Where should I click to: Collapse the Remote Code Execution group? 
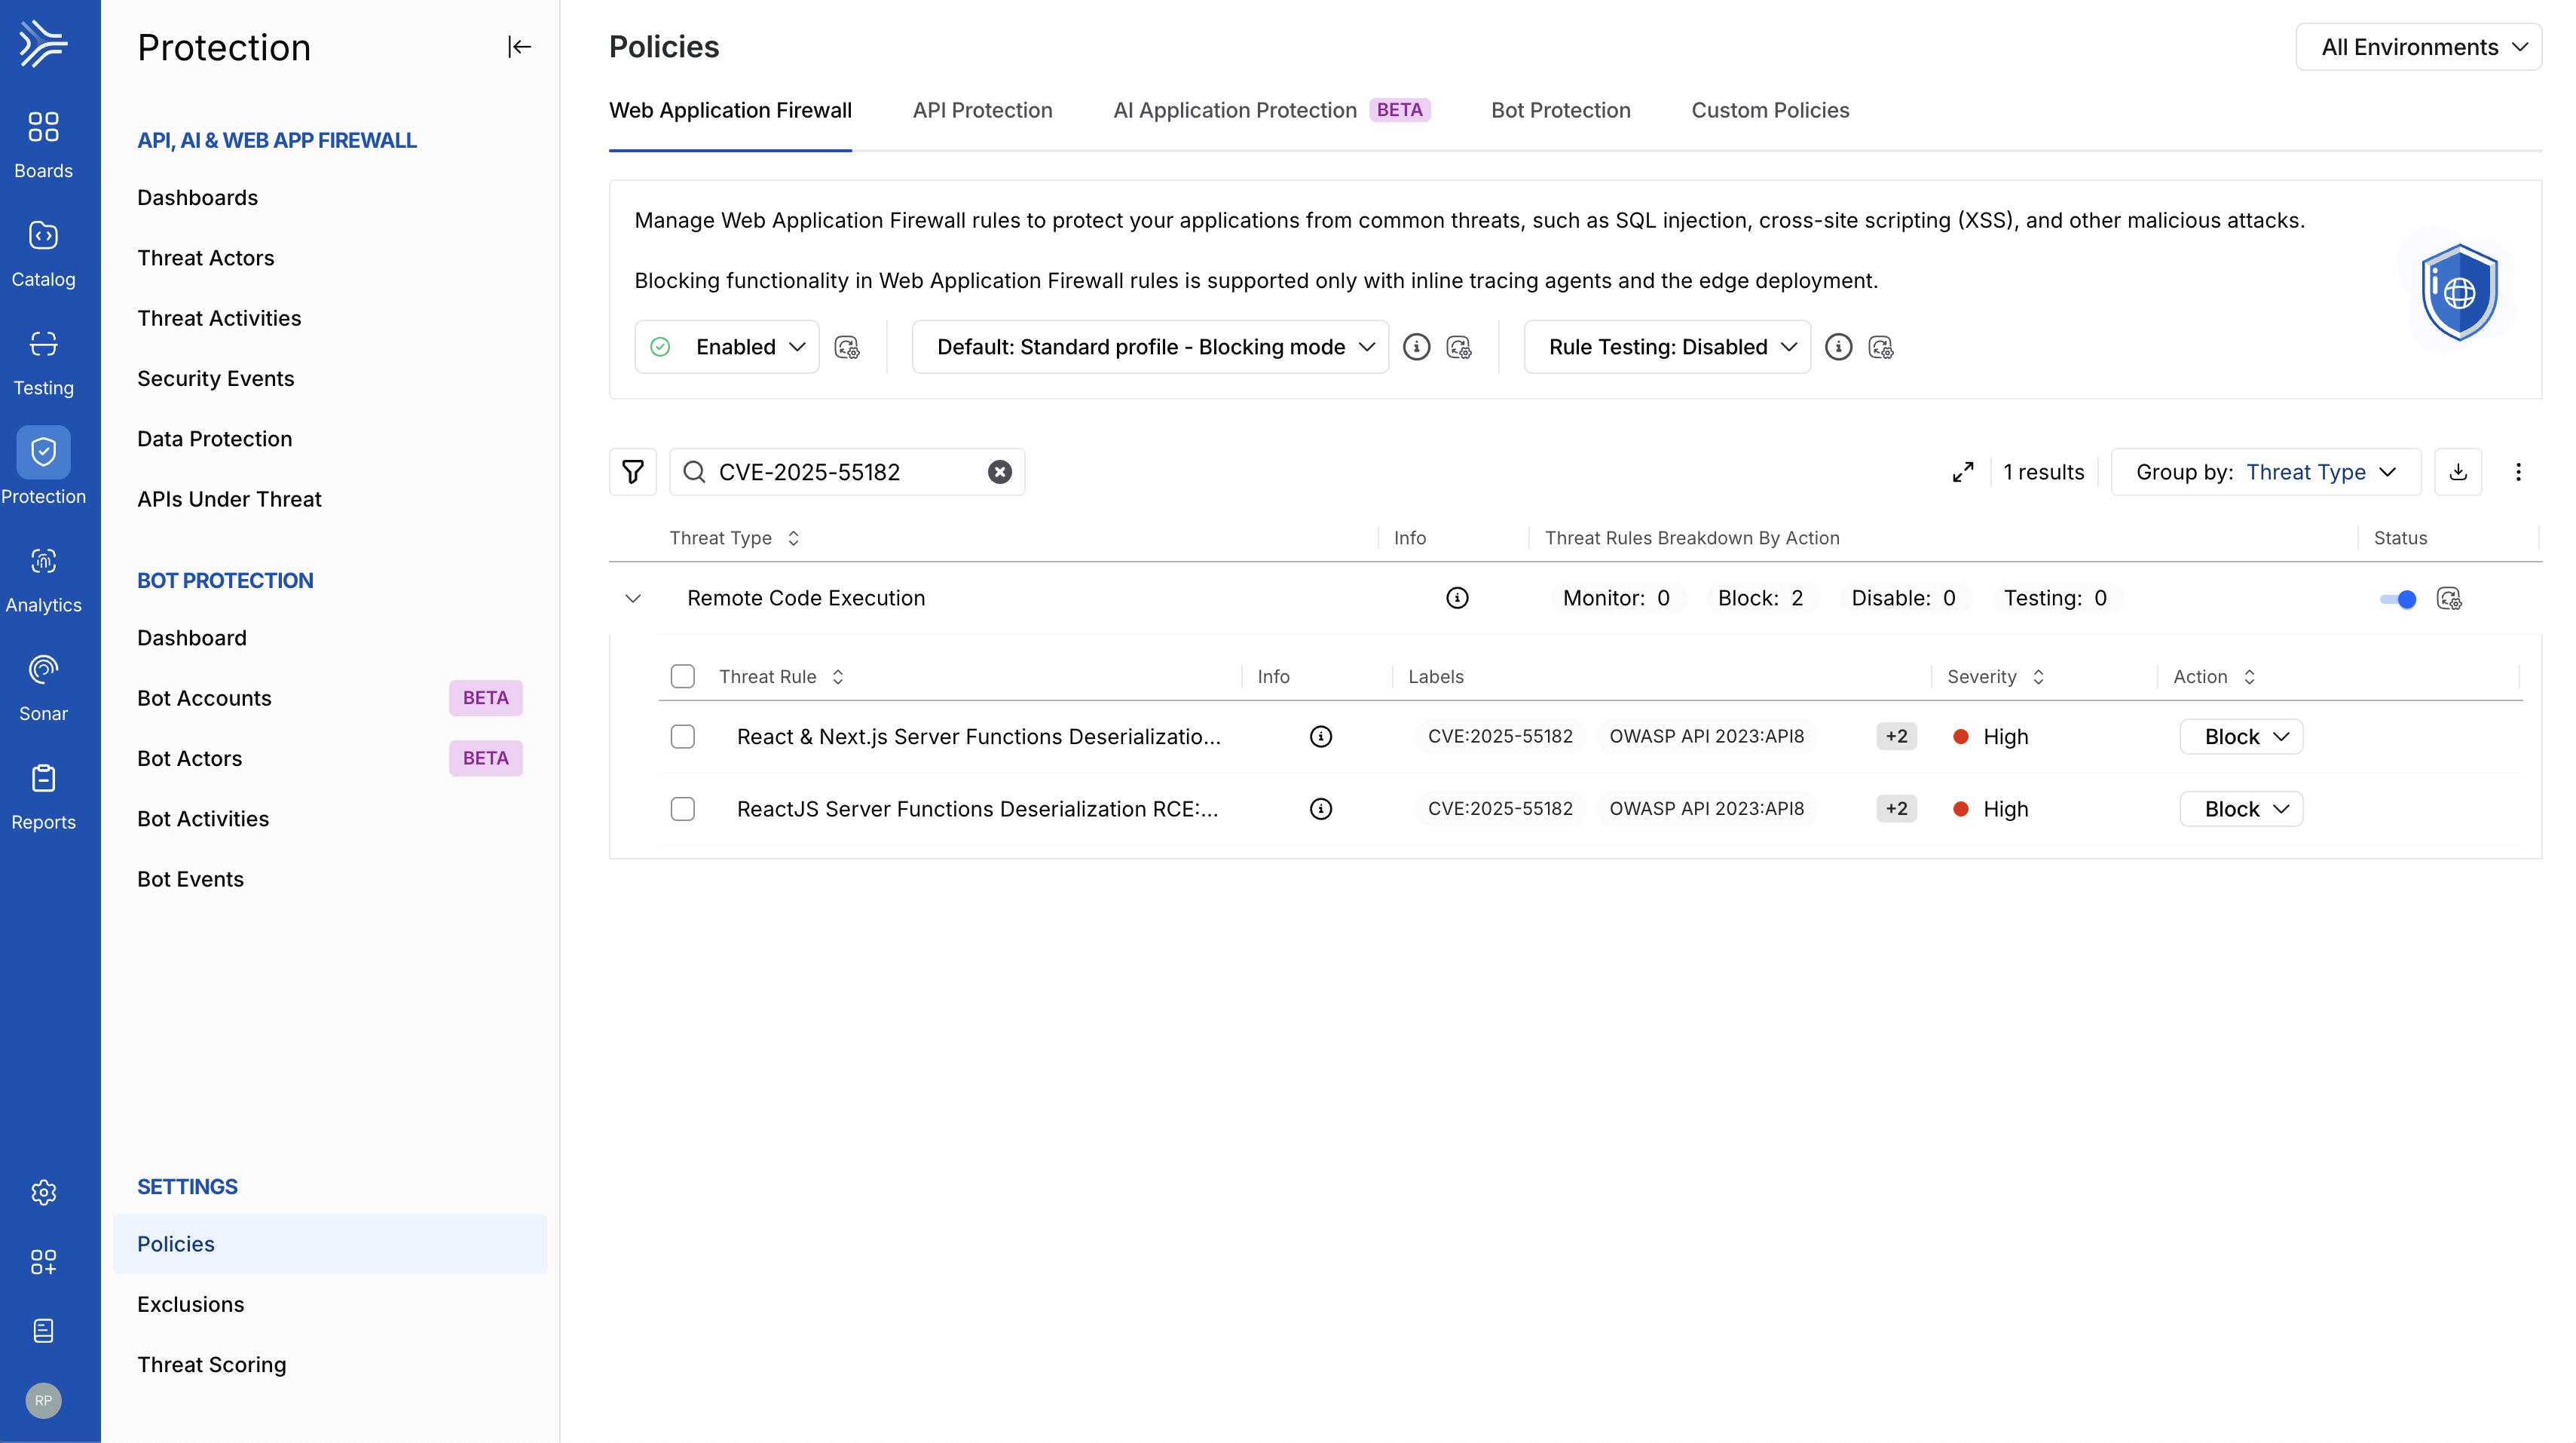(633, 599)
